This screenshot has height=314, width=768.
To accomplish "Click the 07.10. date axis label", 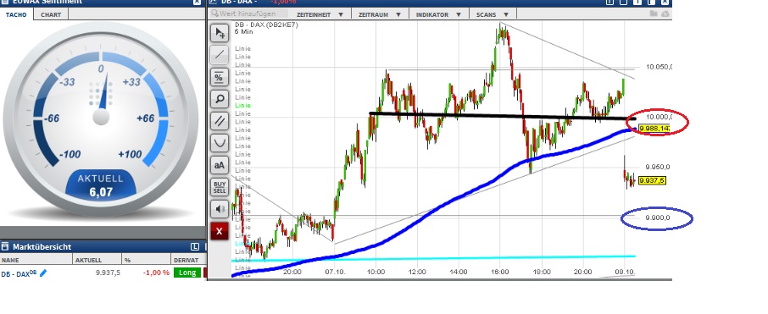I will click(x=336, y=272).
